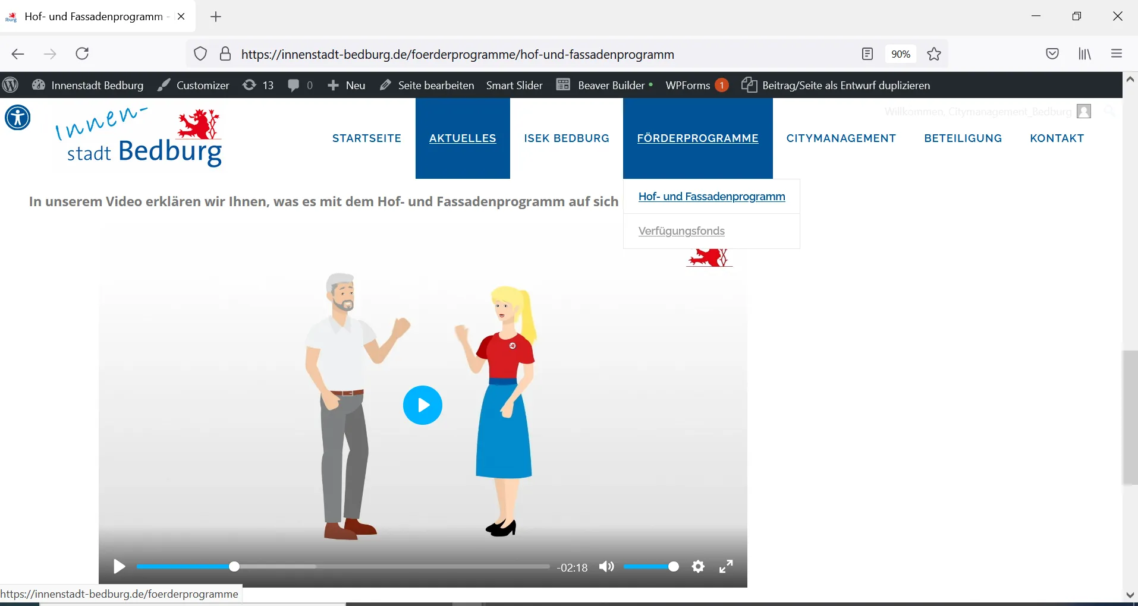The height and width of the screenshot is (606, 1138).
Task: Open the CITYMANAGEMENT menu item
Action: pos(841,138)
